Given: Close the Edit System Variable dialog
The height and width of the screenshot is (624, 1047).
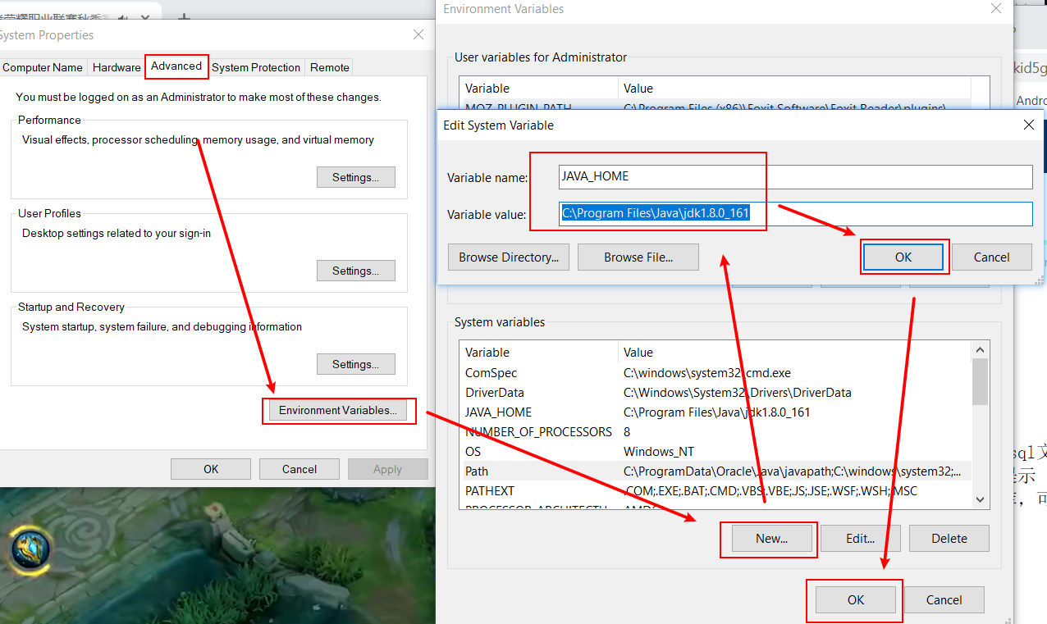Looking at the screenshot, I should click(1028, 125).
